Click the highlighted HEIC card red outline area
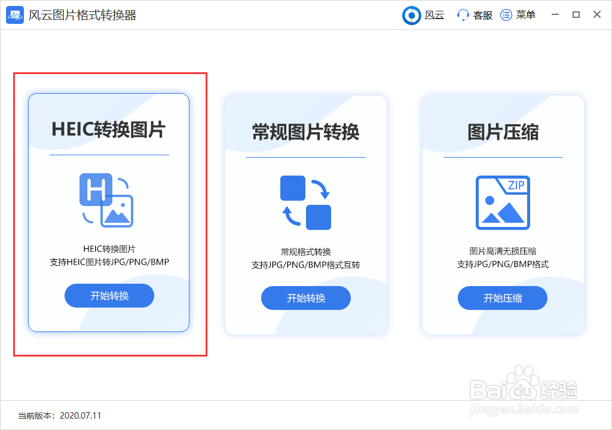This screenshot has height=430, width=612. pos(109,214)
